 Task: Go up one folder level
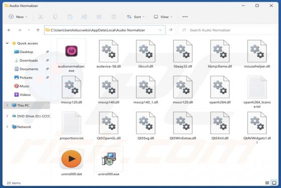[x=38, y=30]
